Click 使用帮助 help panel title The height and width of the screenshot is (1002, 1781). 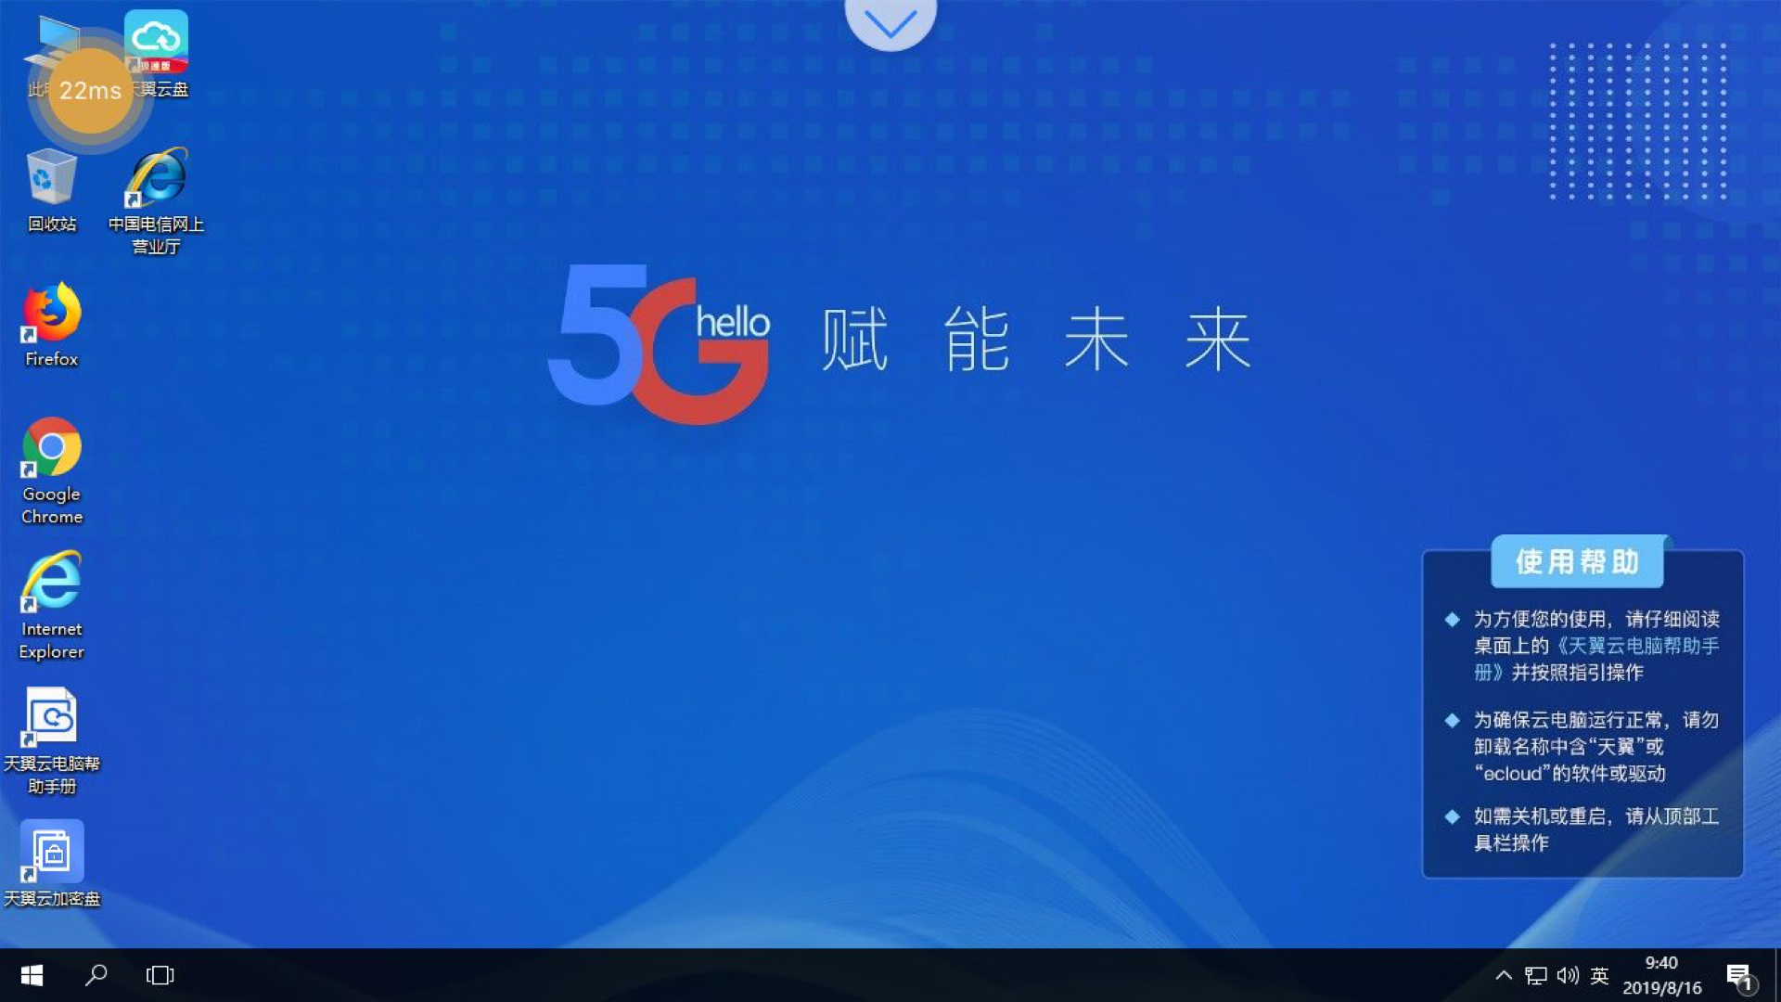point(1578,560)
